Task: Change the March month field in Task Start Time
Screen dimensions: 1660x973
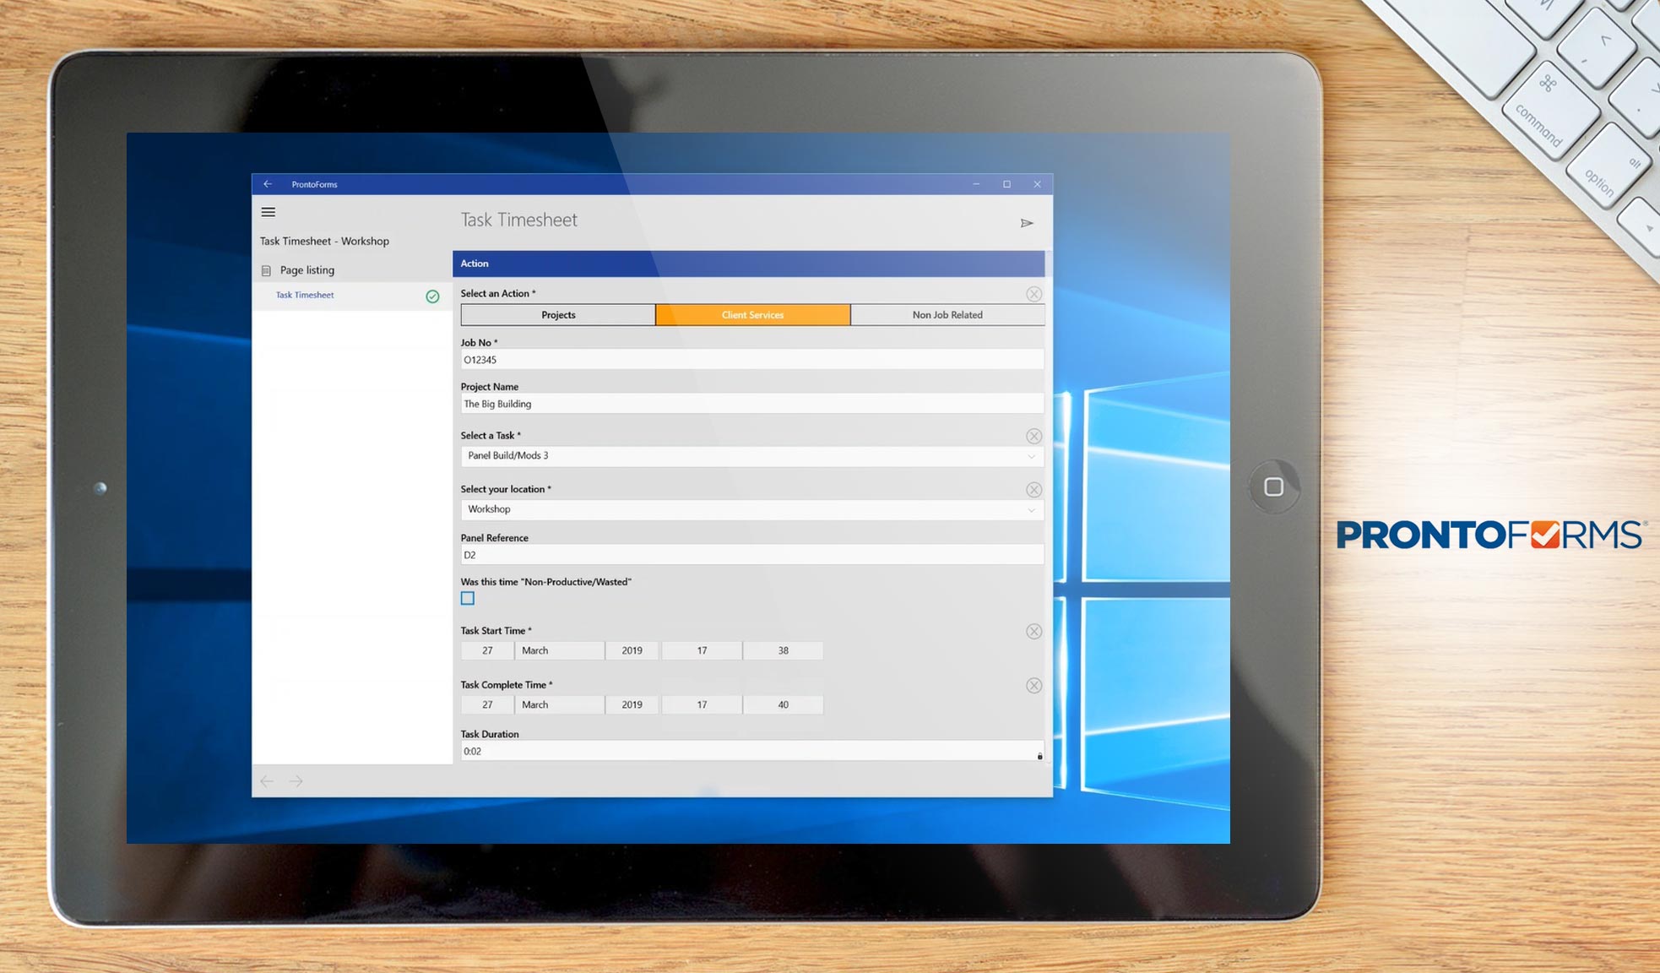Action: point(559,650)
